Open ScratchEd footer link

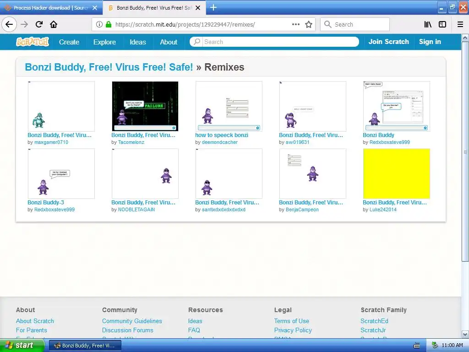(x=374, y=321)
